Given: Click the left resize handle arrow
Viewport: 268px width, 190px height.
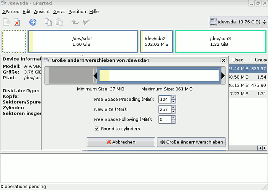Looking at the screenshot, I should (95, 76).
